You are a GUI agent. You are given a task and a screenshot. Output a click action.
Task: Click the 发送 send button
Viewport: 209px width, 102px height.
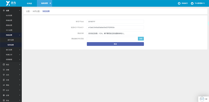141,39
